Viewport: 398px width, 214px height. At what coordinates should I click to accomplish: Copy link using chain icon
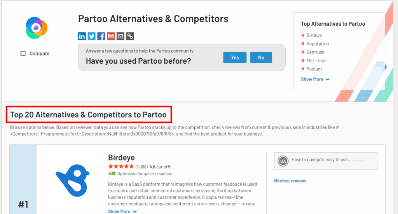tap(130, 36)
